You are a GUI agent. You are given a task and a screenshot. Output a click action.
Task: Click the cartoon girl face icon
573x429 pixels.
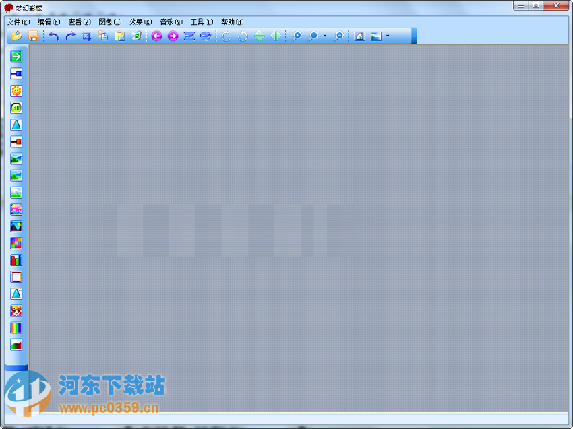tap(16, 310)
